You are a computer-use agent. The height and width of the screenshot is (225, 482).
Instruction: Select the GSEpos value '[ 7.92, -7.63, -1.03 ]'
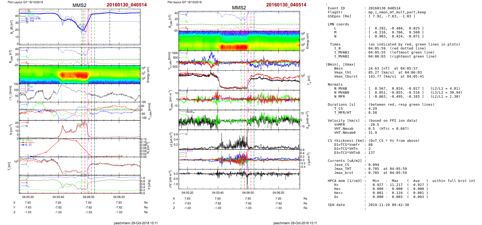point(392,16)
